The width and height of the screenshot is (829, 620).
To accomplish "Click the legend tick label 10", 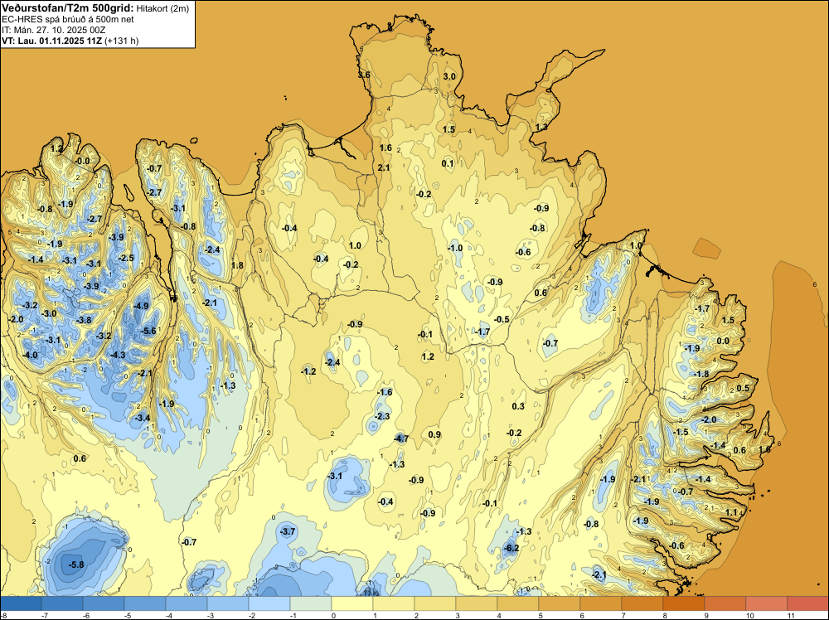I will click(x=749, y=615).
